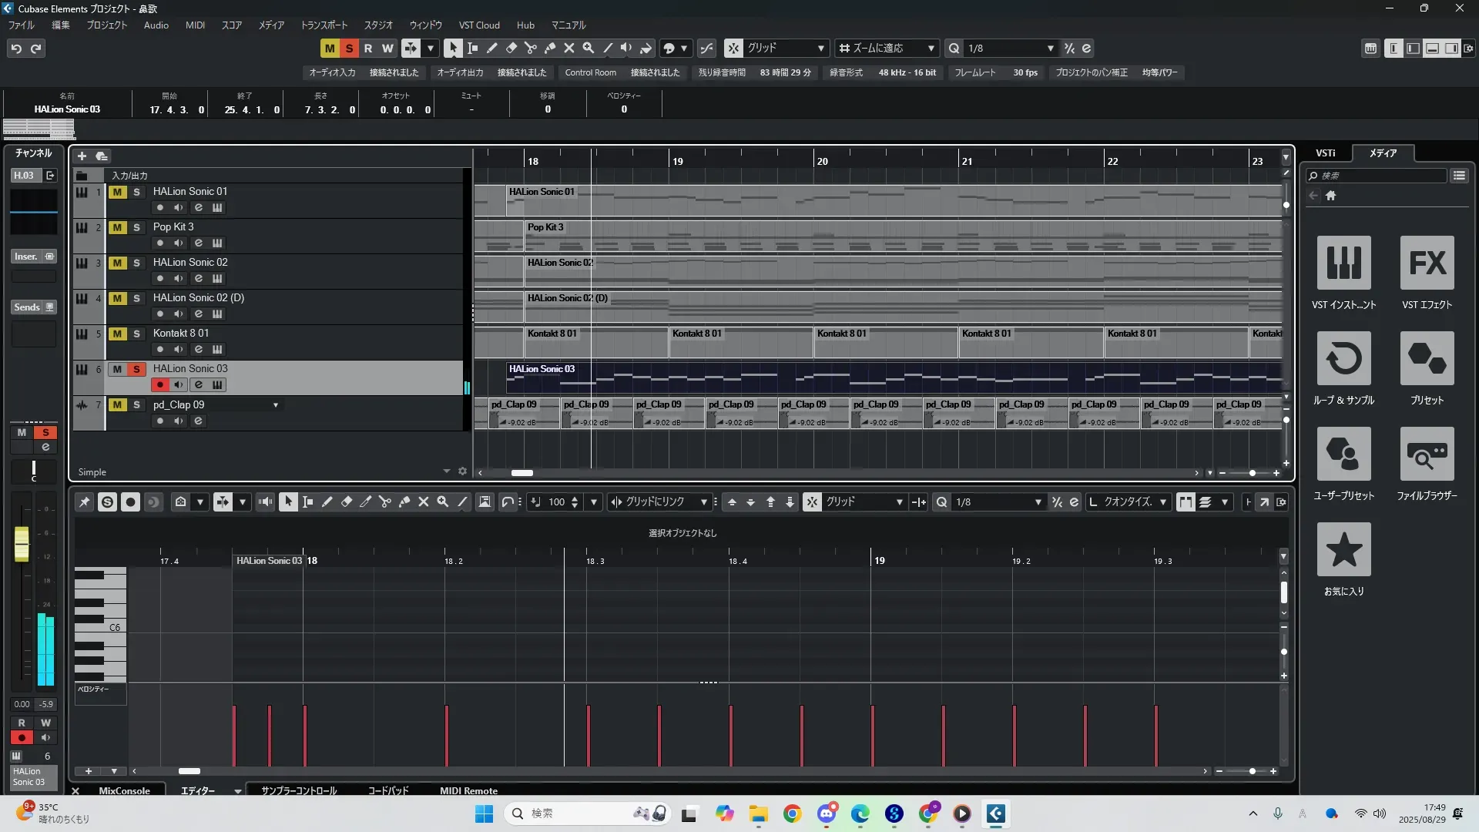
Task: Select the Draw pencil tool in main toolbar
Action: tap(492, 48)
